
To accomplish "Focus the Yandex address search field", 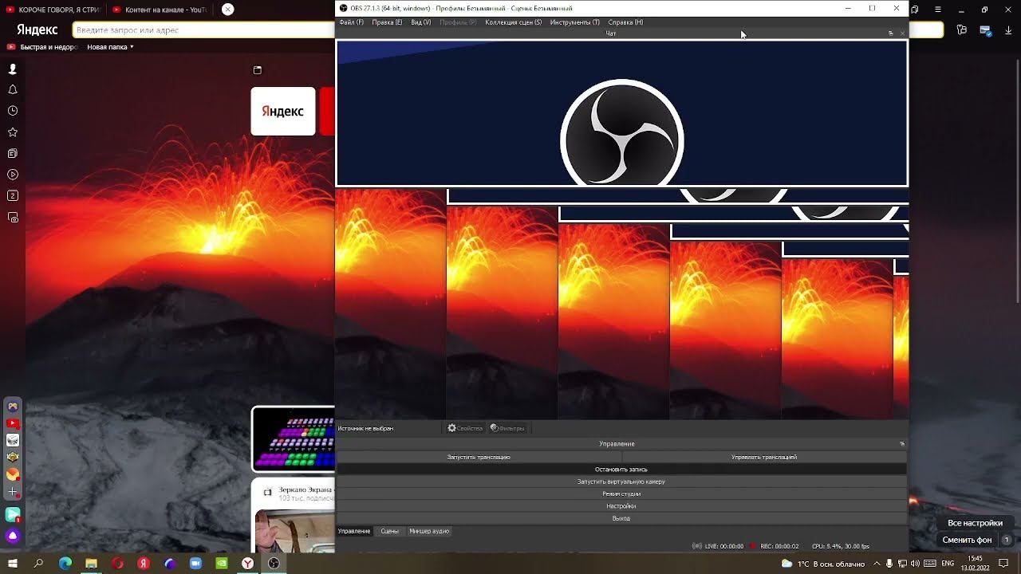I will [x=203, y=30].
